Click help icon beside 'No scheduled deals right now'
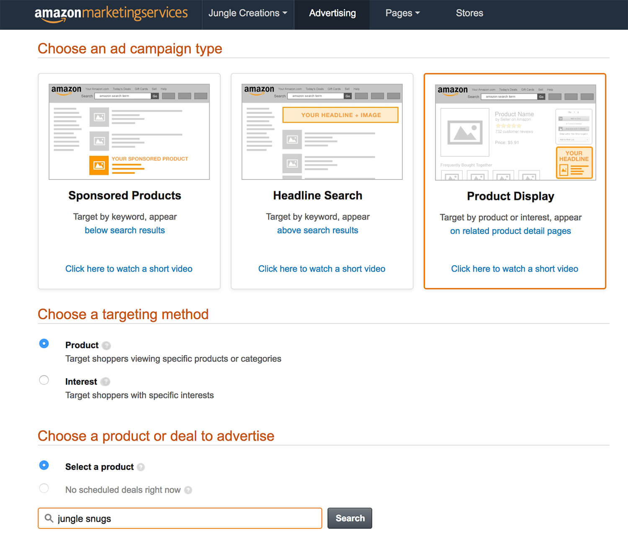 coord(188,490)
